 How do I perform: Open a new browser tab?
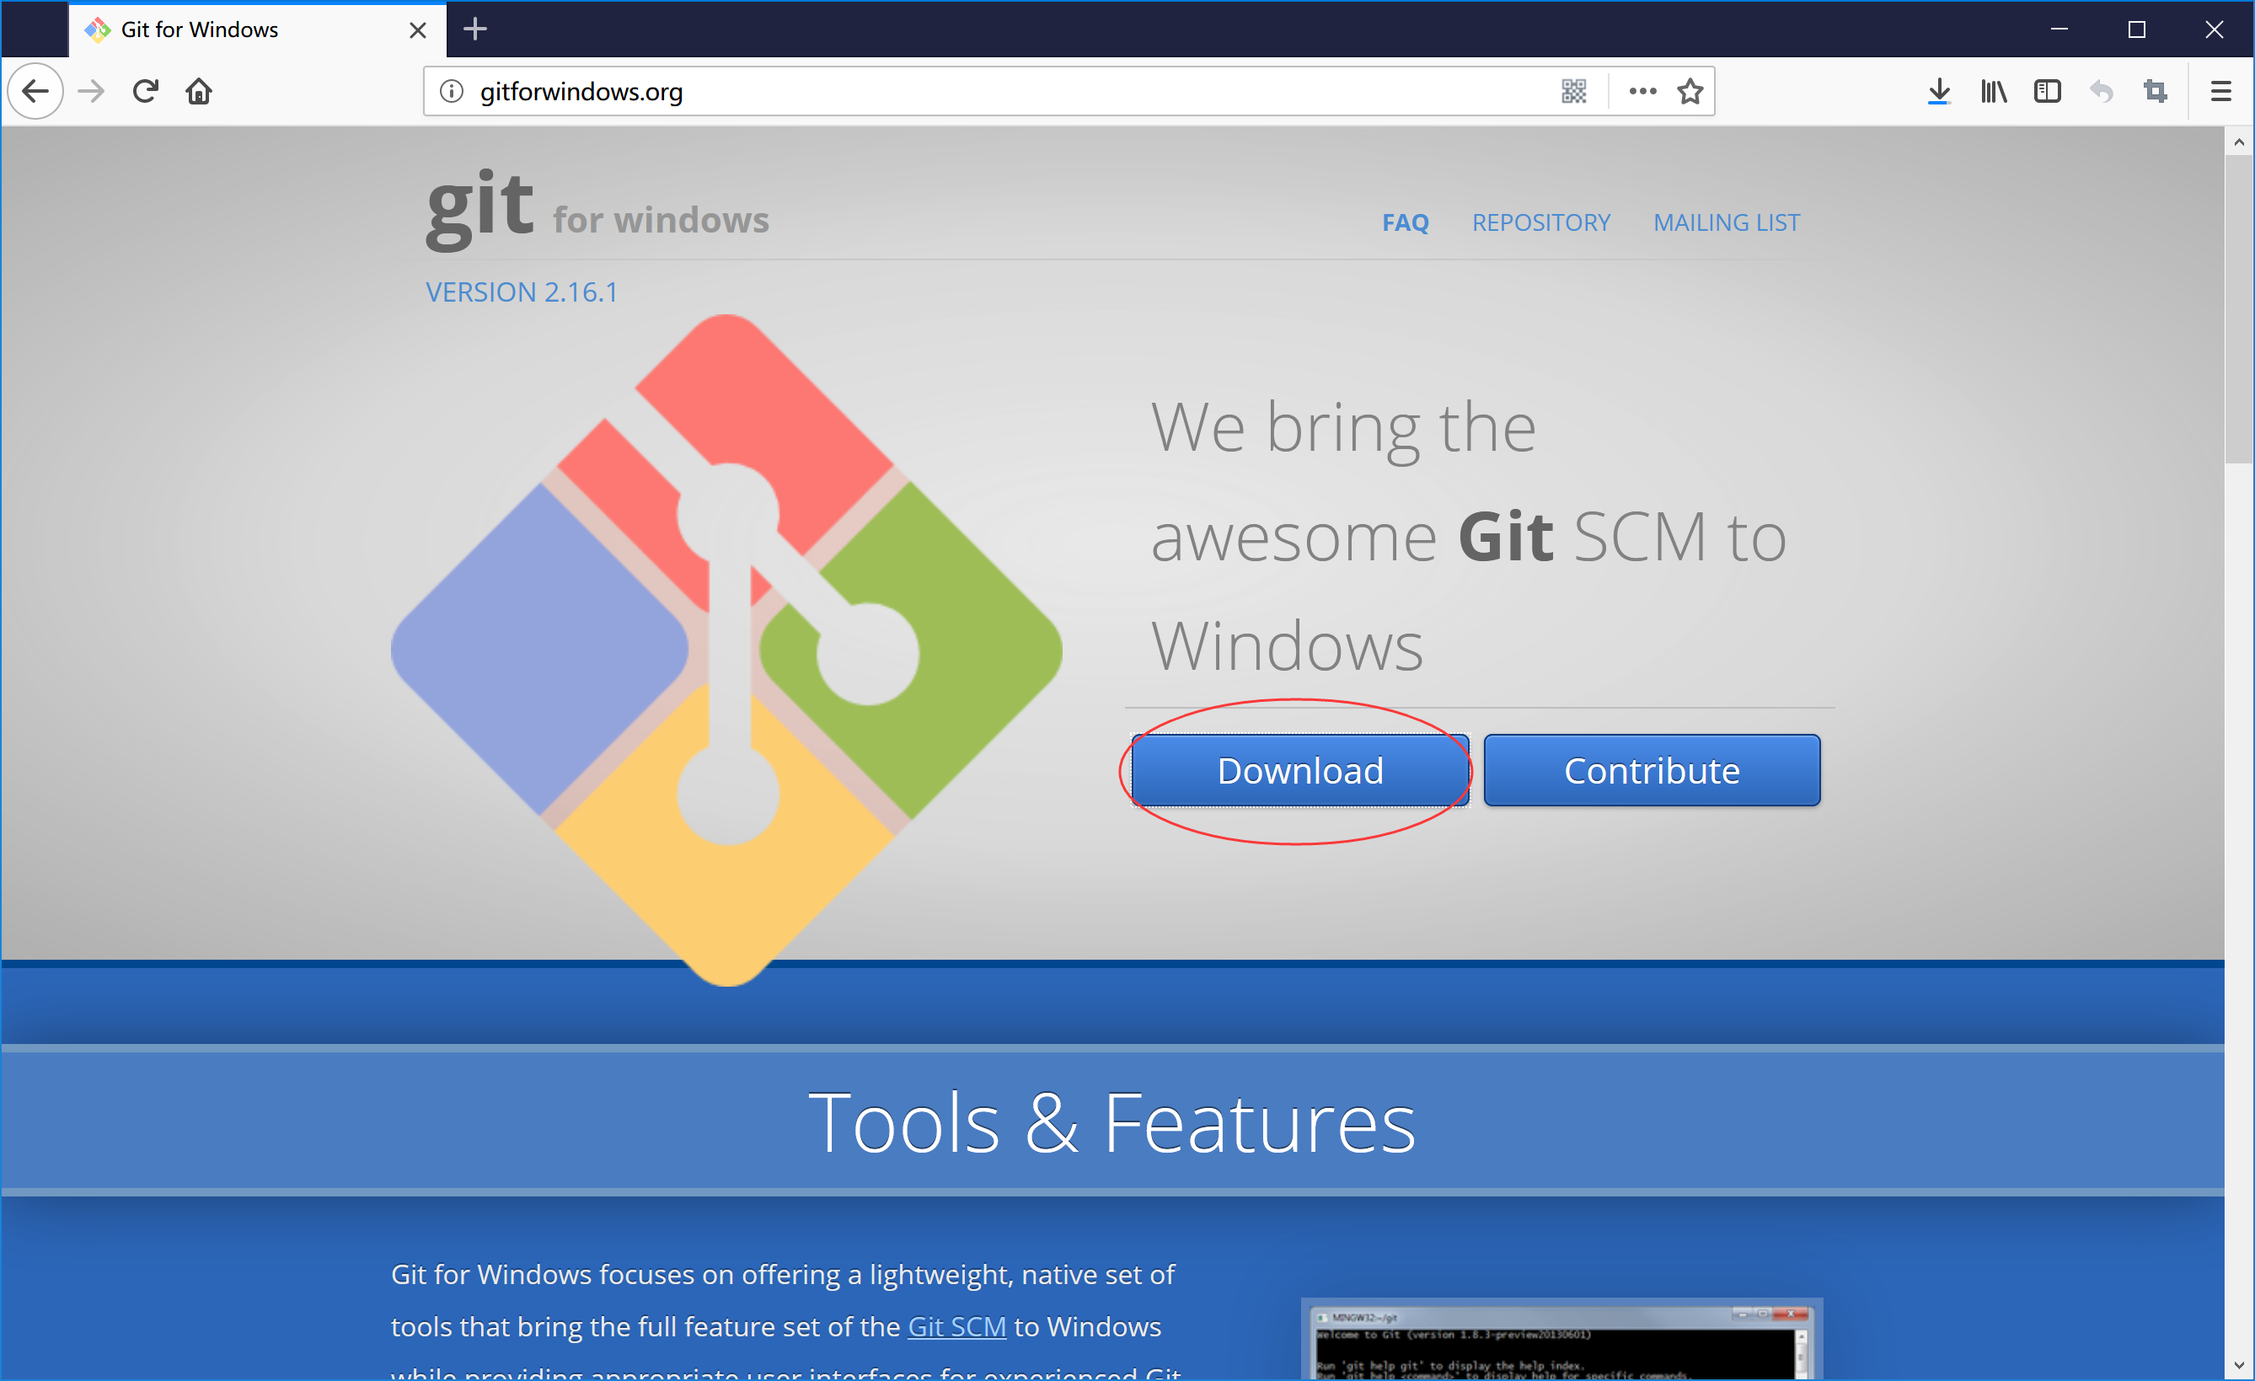click(x=475, y=29)
